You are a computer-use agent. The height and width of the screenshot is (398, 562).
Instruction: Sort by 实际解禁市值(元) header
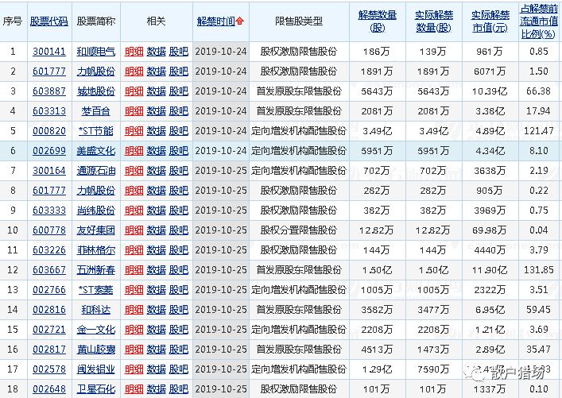[x=490, y=21]
